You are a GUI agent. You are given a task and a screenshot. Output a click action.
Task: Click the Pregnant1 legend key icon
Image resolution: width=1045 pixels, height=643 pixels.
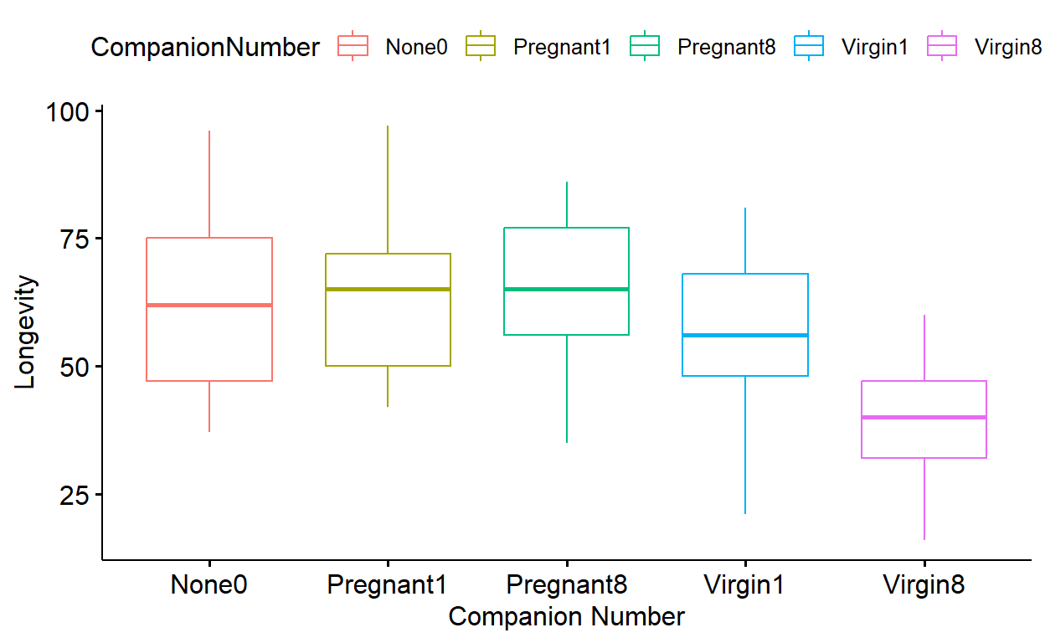[x=481, y=47]
